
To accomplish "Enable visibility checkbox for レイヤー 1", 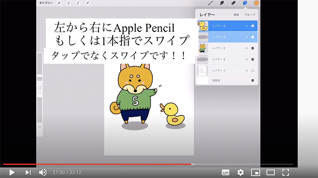I will click(x=252, y=70).
